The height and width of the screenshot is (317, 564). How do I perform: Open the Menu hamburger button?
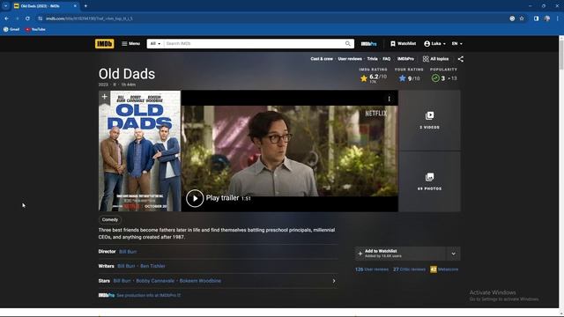tap(131, 43)
